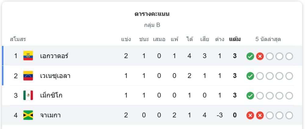The image size is (305, 129).
Task: Open the เวเนซุเอลา team link
Action: [x=55, y=76]
